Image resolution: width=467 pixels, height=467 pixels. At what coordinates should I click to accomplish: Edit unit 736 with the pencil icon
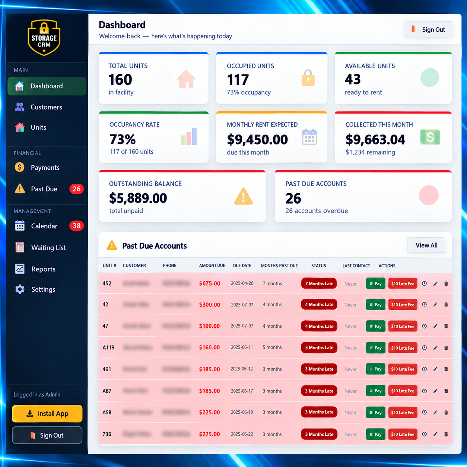coord(435,434)
